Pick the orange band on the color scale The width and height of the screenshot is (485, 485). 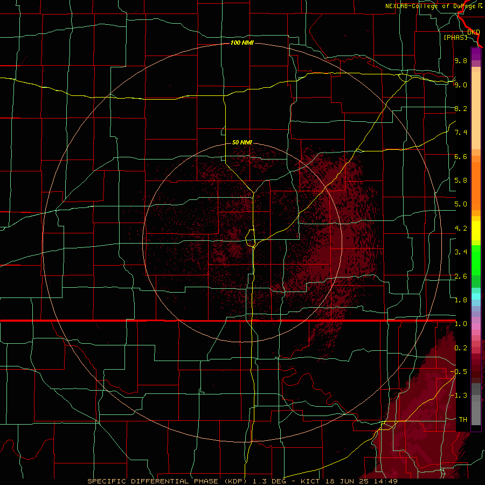click(x=476, y=185)
